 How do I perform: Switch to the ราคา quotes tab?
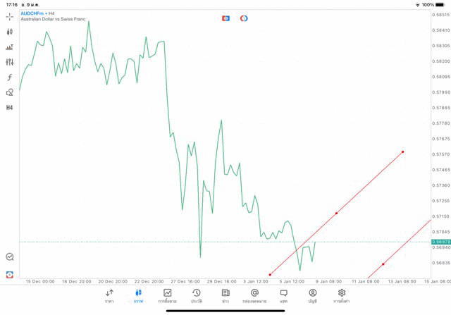point(109,296)
